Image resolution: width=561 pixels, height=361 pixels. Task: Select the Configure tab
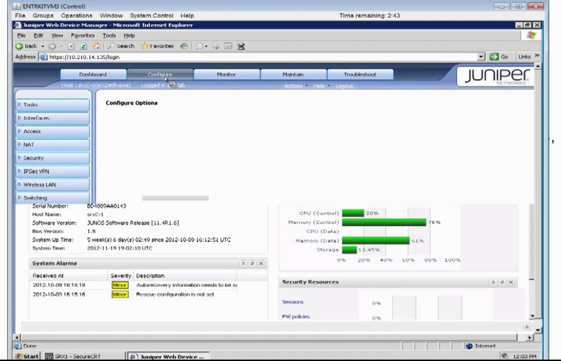(160, 75)
